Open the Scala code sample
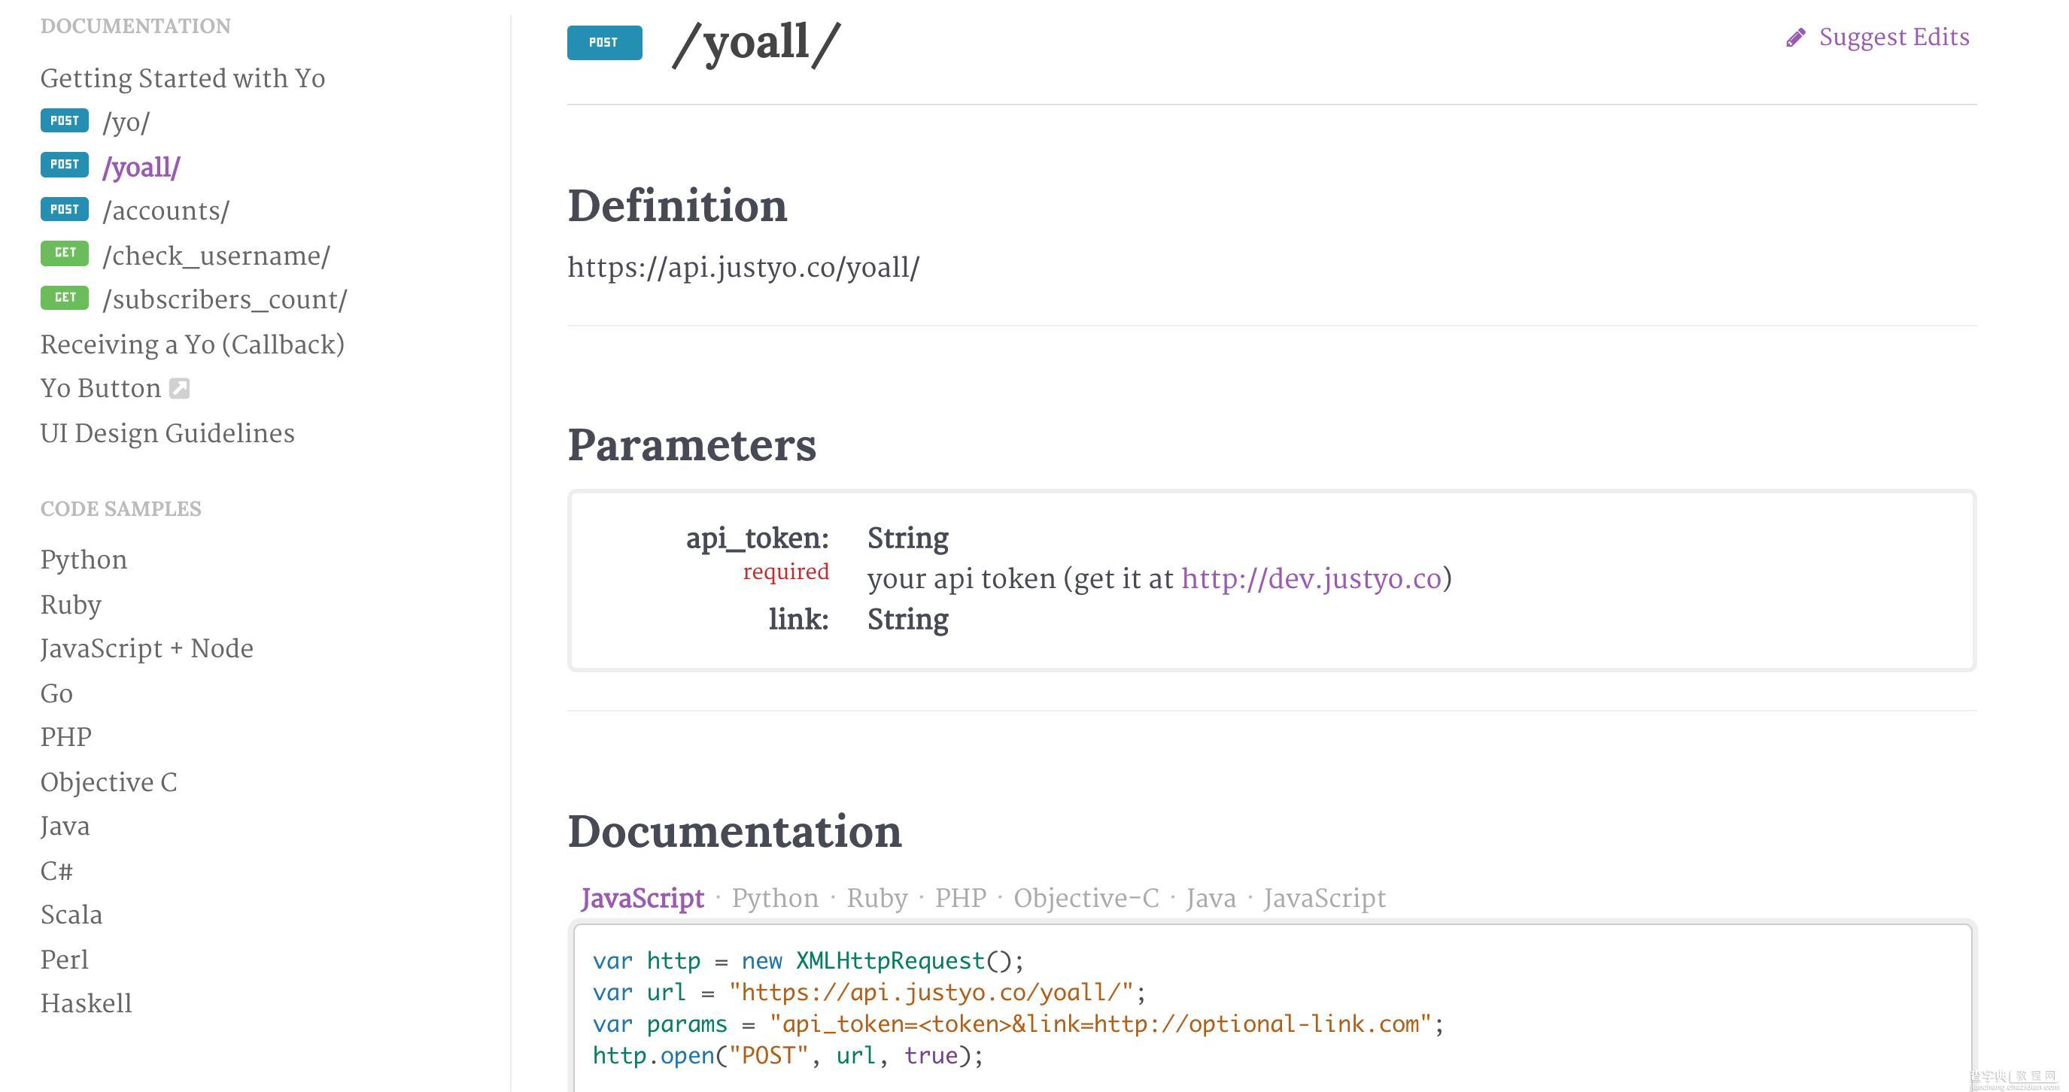Screen dimensions: 2069x1092 [71, 915]
